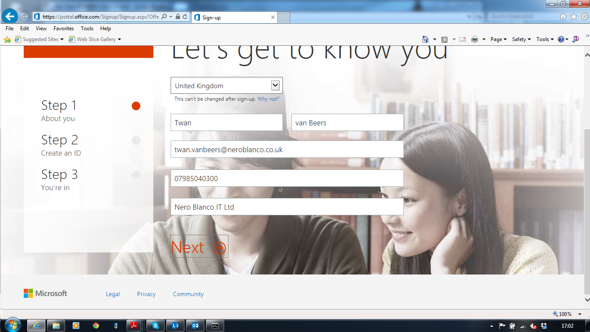Click the Print printer icon
The image size is (590, 332).
pyautogui.click(x=475, y=39)
